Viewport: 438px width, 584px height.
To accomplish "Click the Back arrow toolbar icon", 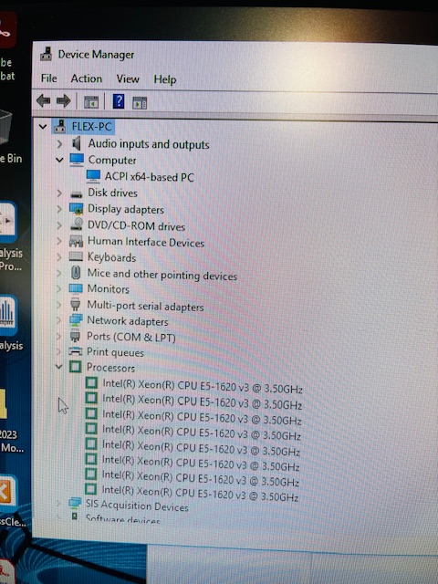I will coord(44,100).
